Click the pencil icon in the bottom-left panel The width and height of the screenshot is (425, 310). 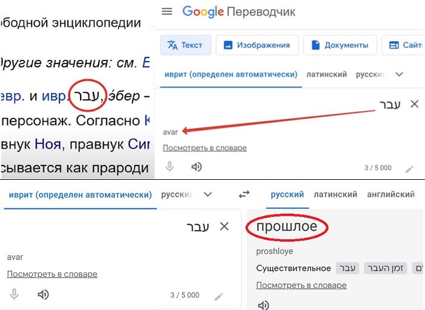click(x=219, y=296)
